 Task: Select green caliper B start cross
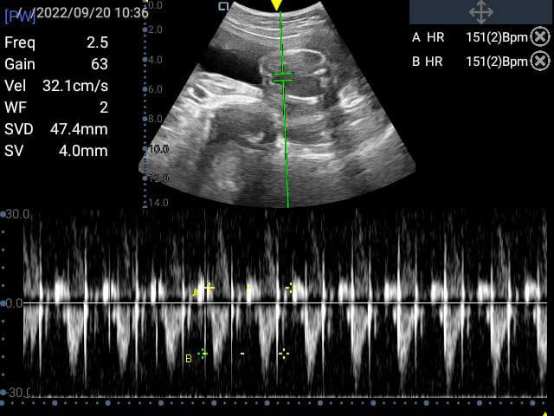[203, 353]
